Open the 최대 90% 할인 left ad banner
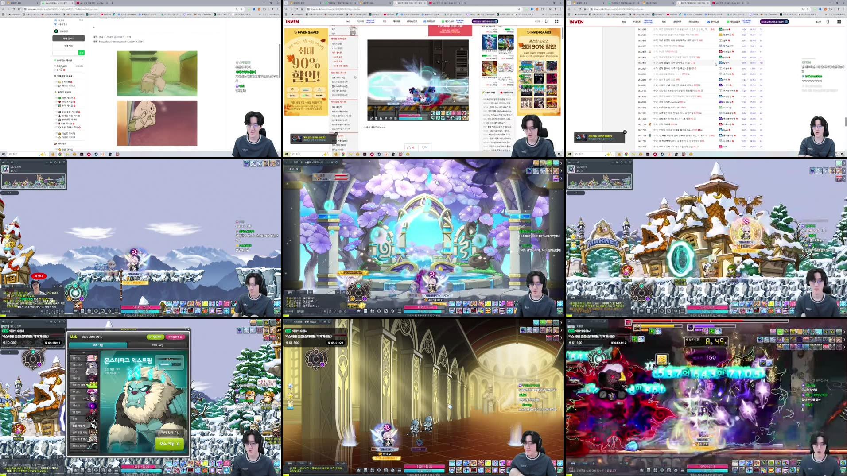 click(x=306, y=72)
